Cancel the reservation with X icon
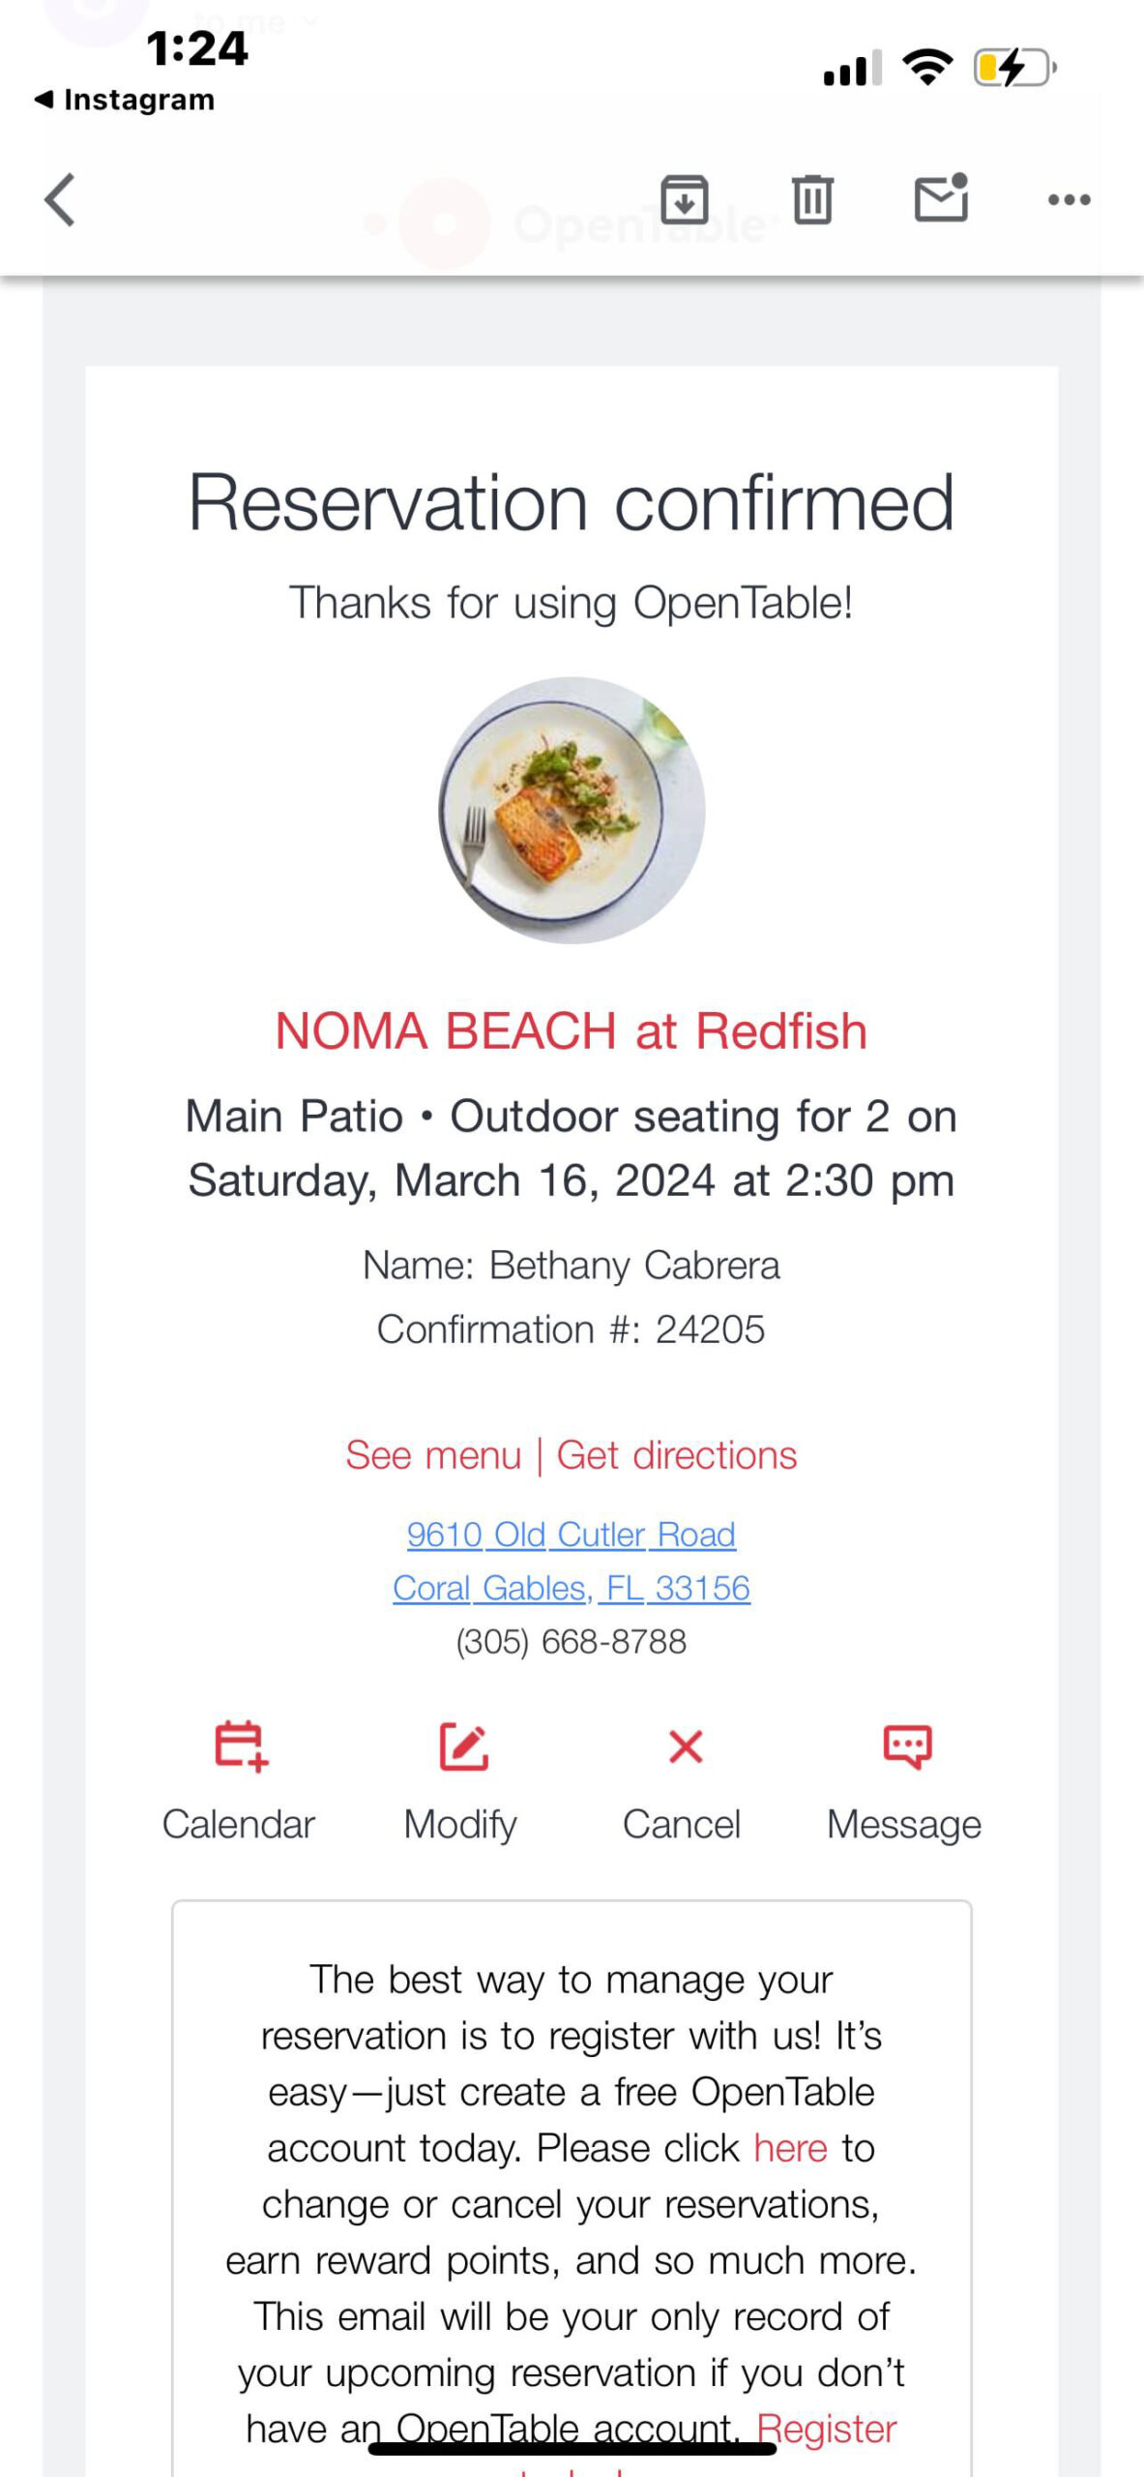 pos(685,1746)
